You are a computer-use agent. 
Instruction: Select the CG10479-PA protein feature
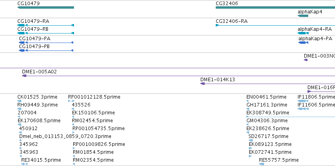pyautogui.click(x=46, y=43)
